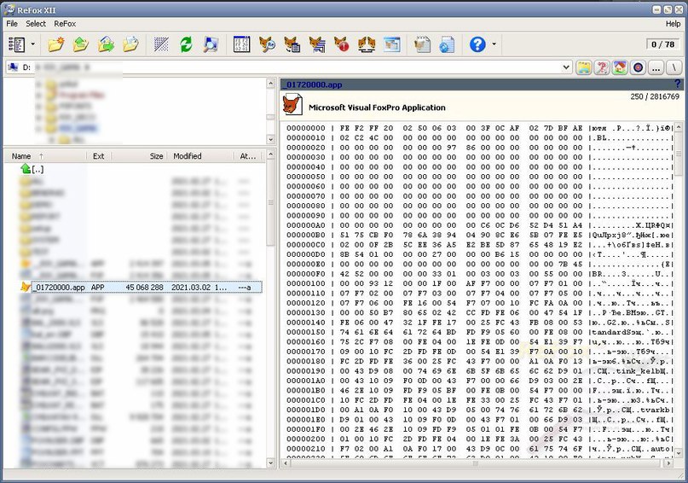Open the path combo box dropdown arrow
The height and width of the screenshot is (483, 688).
566,67
